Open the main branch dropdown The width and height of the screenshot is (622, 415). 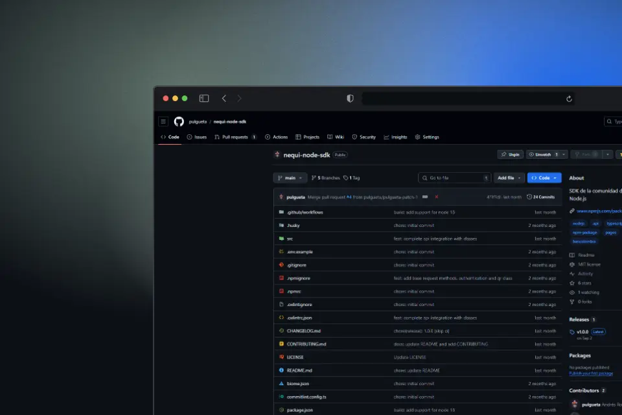coord(290,178)
